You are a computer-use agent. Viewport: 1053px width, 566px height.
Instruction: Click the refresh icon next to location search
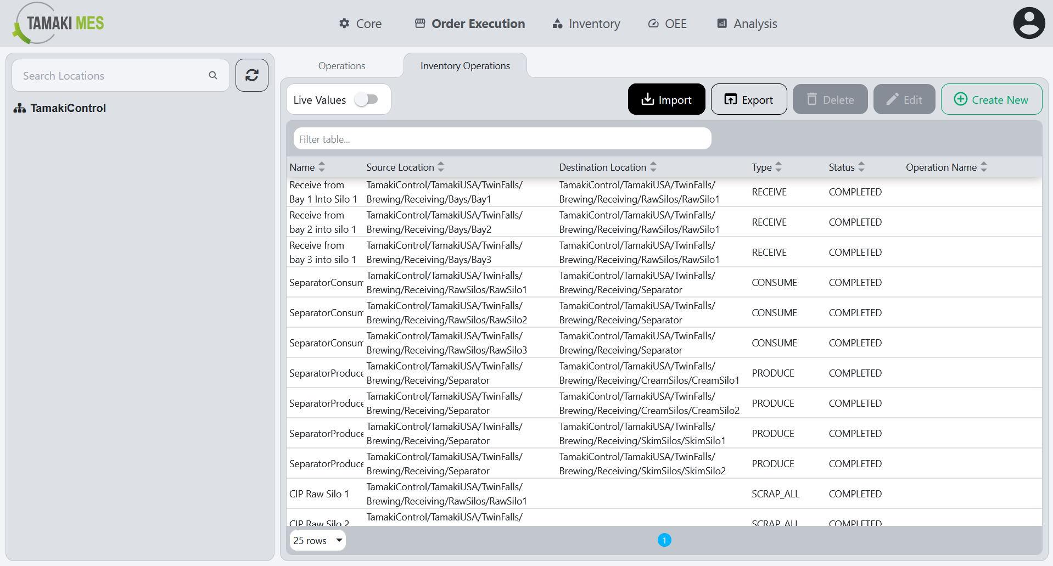(251, 75)
